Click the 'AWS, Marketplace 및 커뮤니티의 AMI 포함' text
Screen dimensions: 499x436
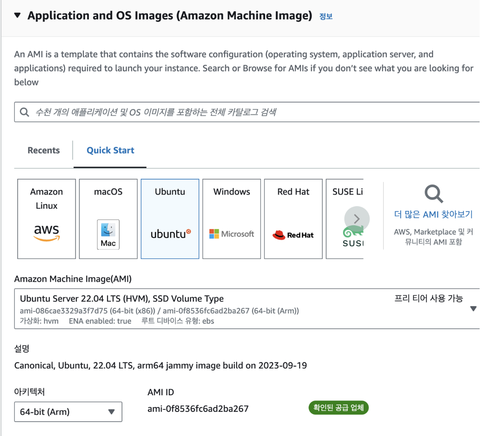click(x=433, y=237)
